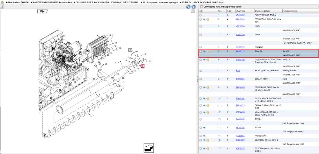The width and height of the screenshot is (319, 154).
Task: Click package icon for part 87656137
Action: tap(208, 149)
